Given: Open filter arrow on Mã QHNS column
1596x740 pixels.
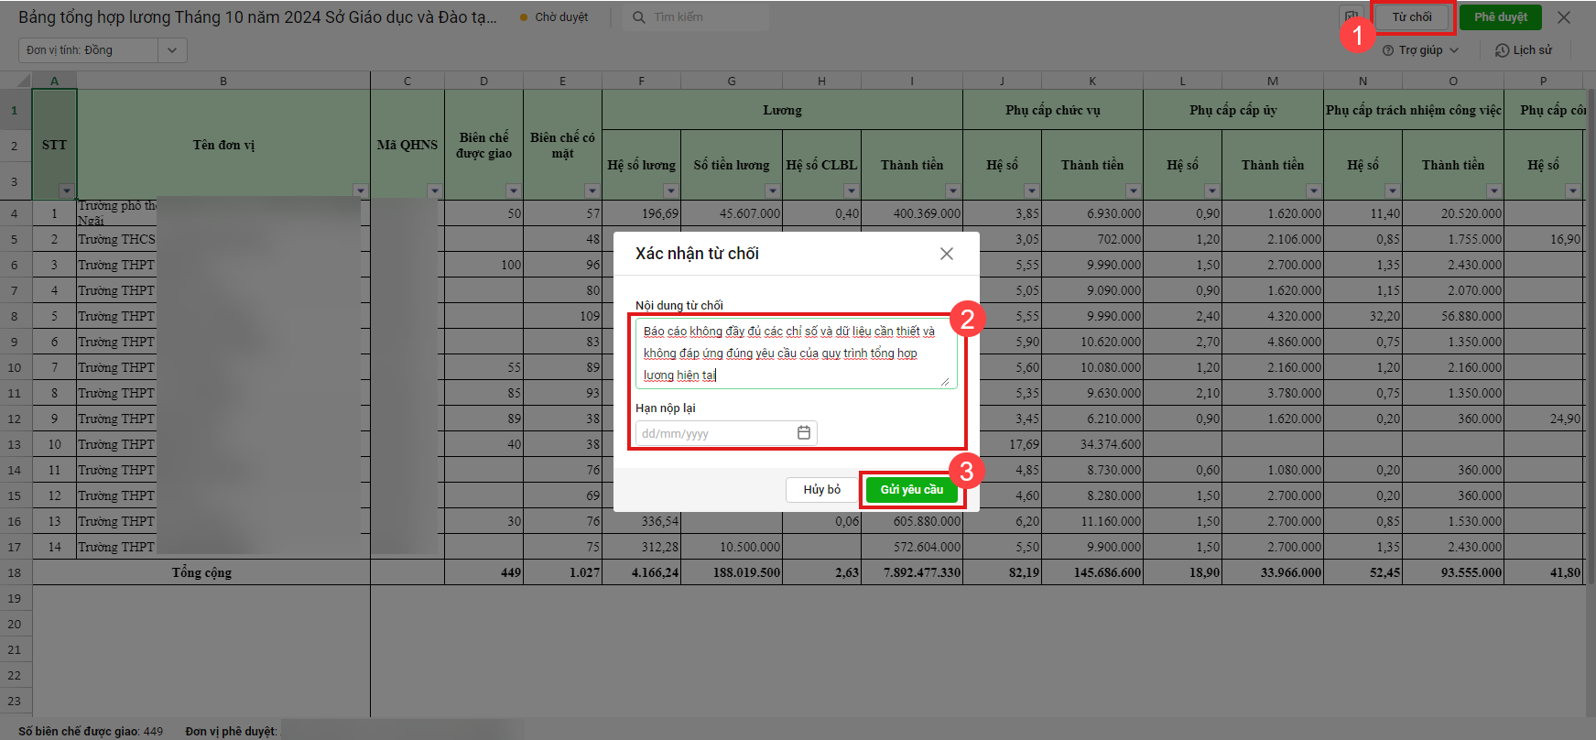Looking at the screenshot, I should (434, 191).
